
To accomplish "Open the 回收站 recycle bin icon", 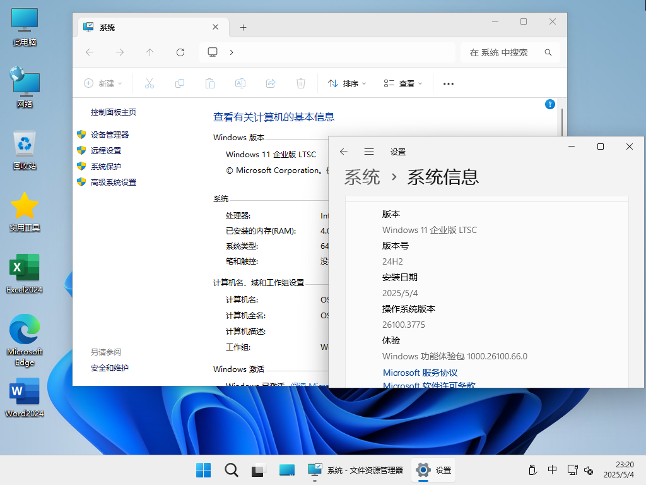I will [25, 149].
